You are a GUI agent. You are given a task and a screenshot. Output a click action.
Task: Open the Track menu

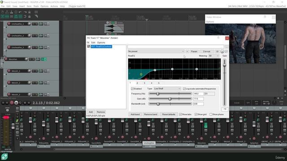(x=36, y=6)
